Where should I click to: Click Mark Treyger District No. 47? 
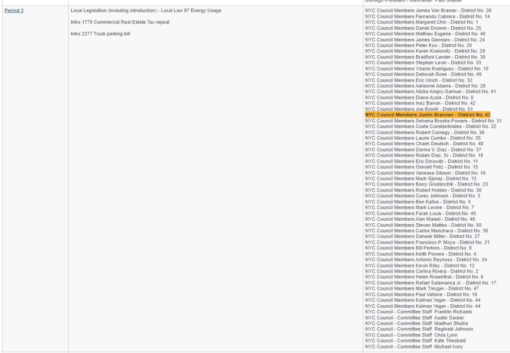[422, 288]
